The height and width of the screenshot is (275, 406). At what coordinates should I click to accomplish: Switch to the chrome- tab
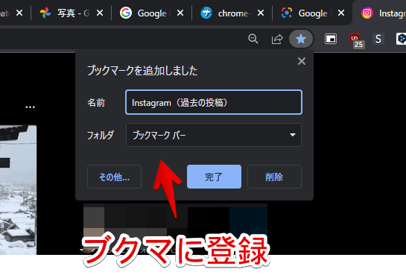coord(232,13)
